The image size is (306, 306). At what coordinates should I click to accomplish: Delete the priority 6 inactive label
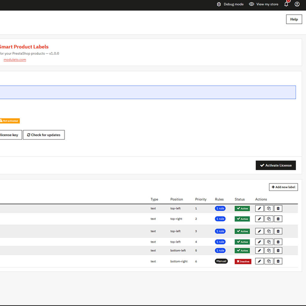coord(278,261)
